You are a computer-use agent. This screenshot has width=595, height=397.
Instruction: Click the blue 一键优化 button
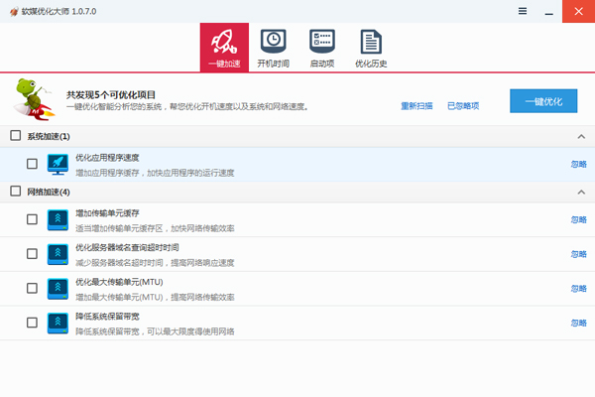point(542,102)
